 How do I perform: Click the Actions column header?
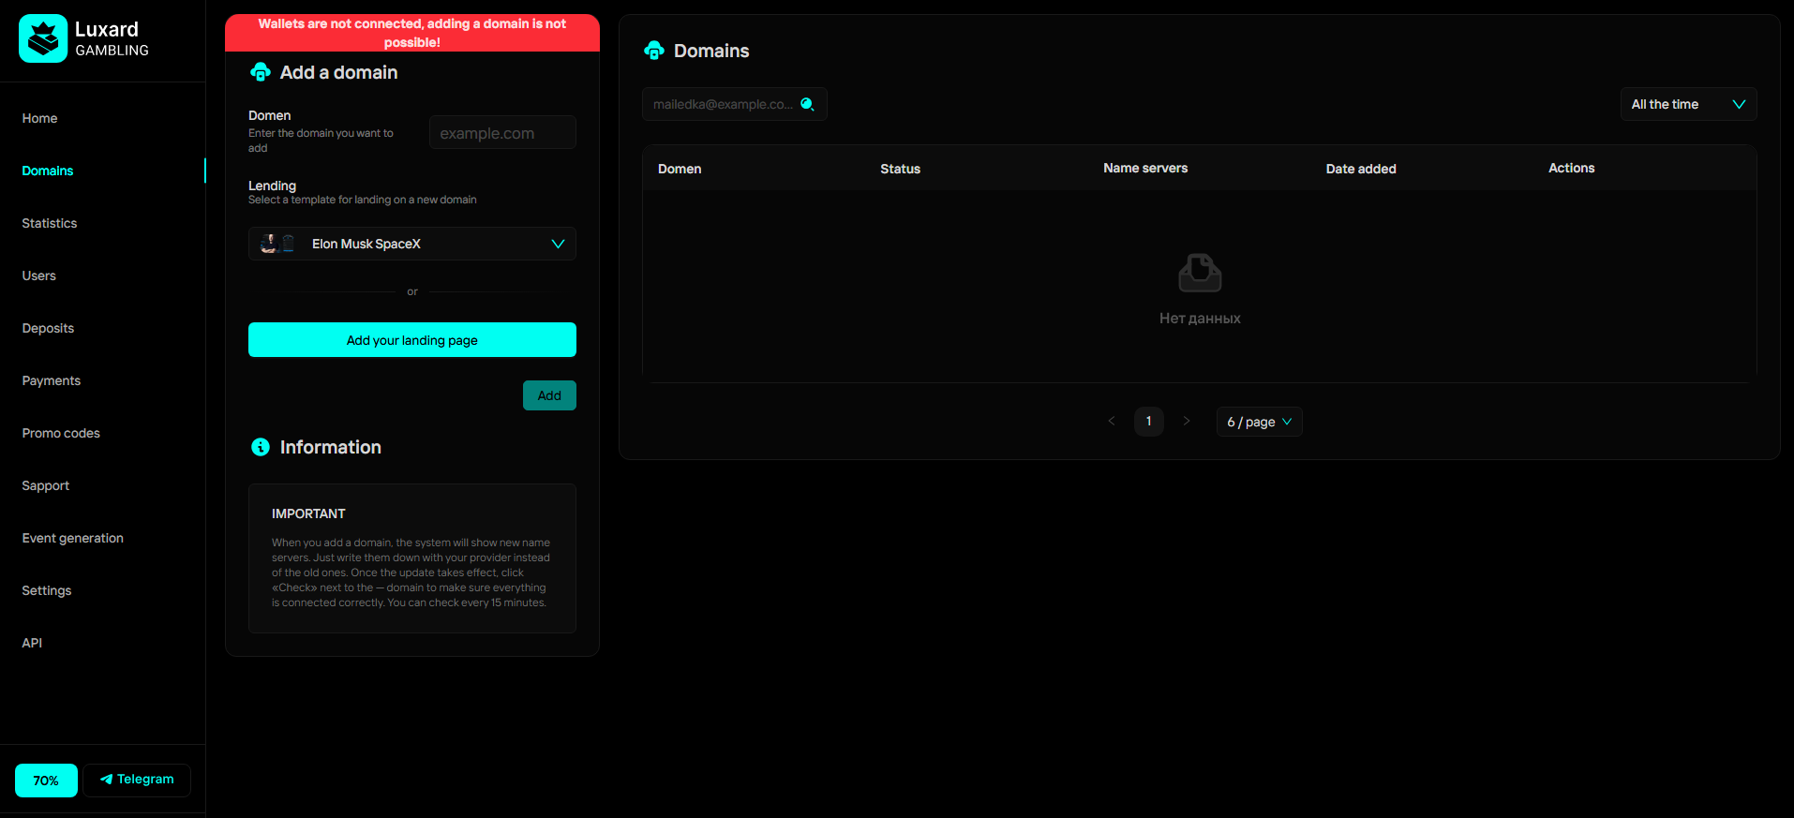[1572, 168]
